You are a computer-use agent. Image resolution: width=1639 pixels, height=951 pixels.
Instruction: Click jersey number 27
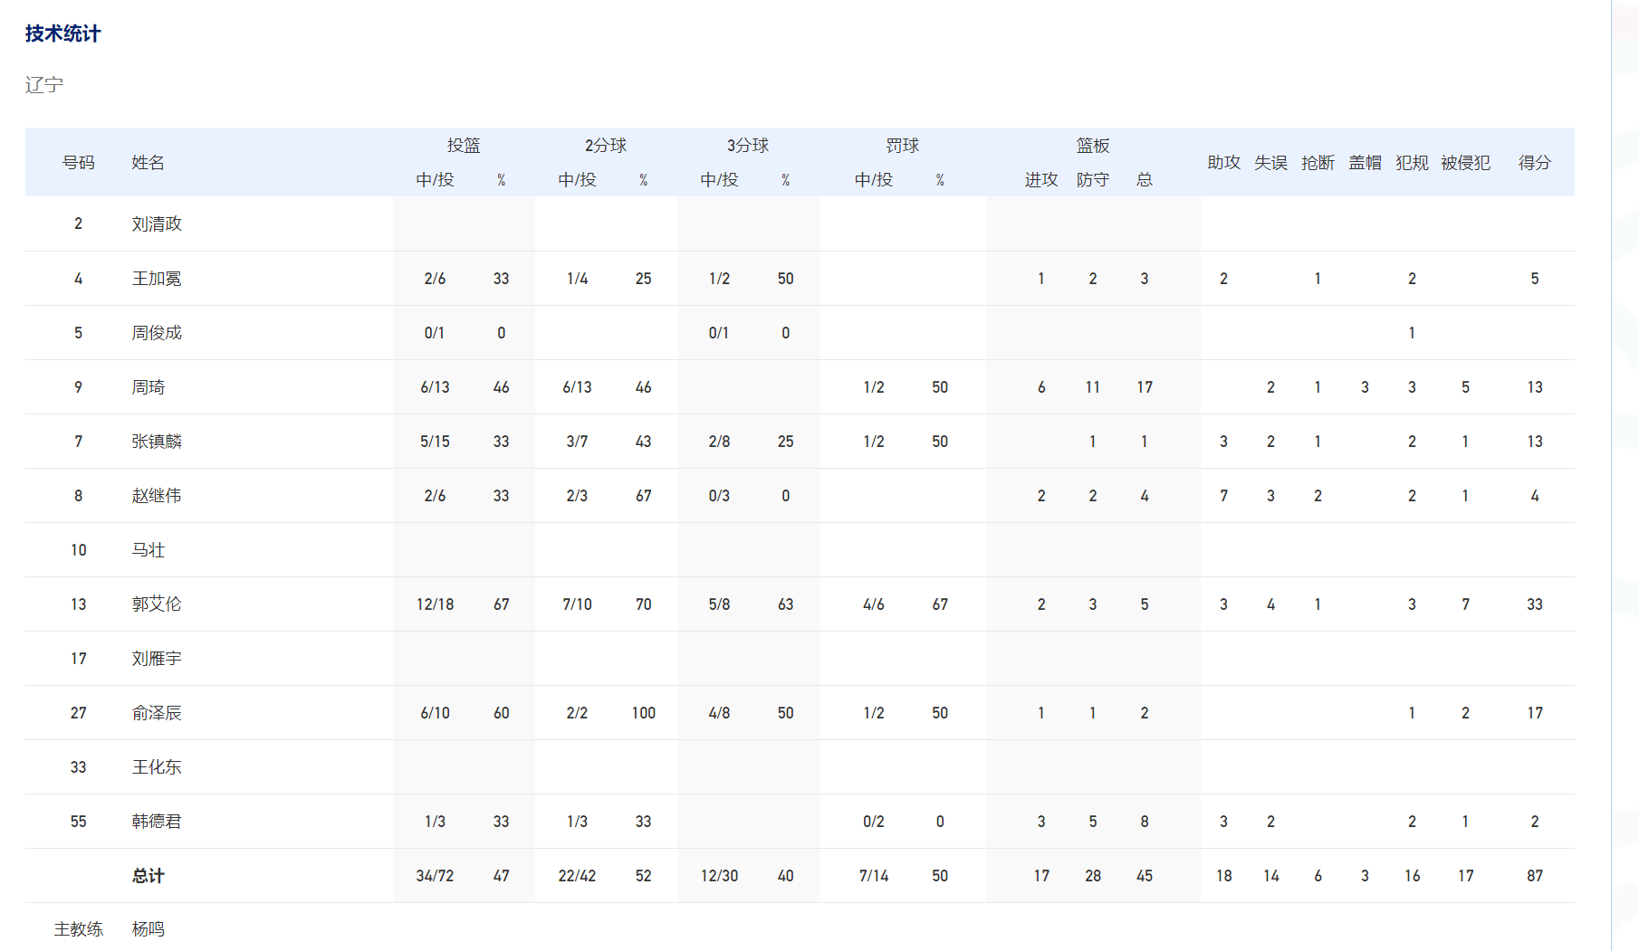tap(78, 713)
